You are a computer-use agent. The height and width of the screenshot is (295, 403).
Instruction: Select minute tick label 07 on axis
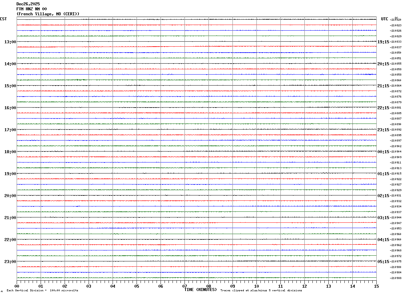coord(185,286)
